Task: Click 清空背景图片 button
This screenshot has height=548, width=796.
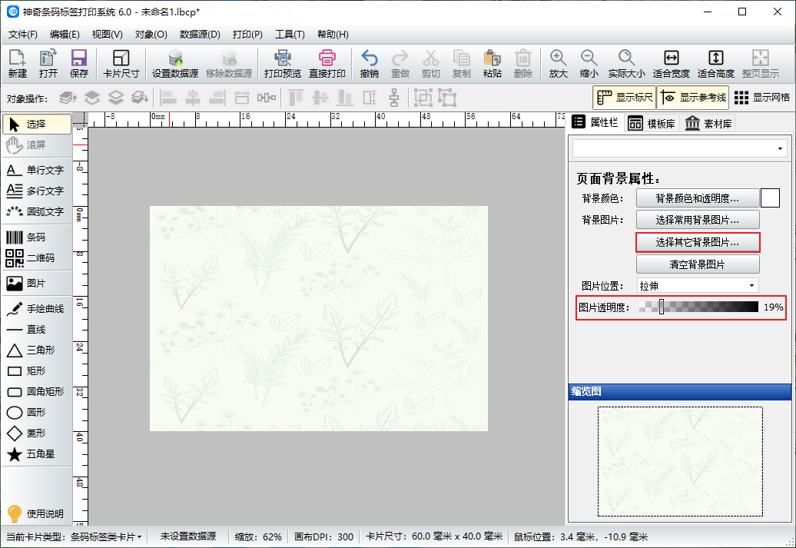Action: pyautogui.click(x=698, y=264)
